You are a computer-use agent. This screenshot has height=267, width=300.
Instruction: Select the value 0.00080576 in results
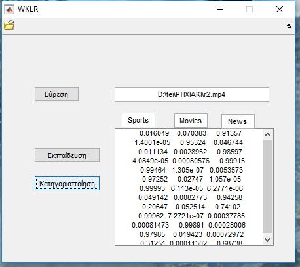[x=191, y=161]
